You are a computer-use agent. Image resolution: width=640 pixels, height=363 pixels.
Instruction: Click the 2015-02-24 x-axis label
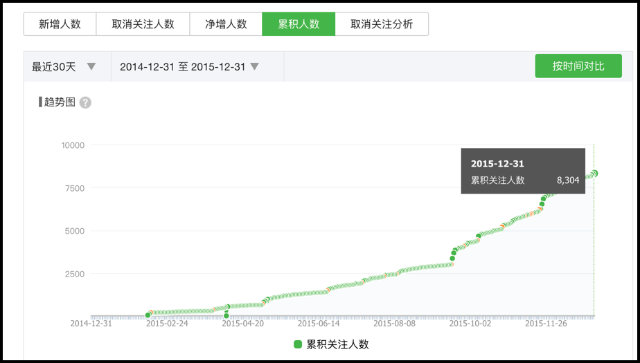pos(167,324)
